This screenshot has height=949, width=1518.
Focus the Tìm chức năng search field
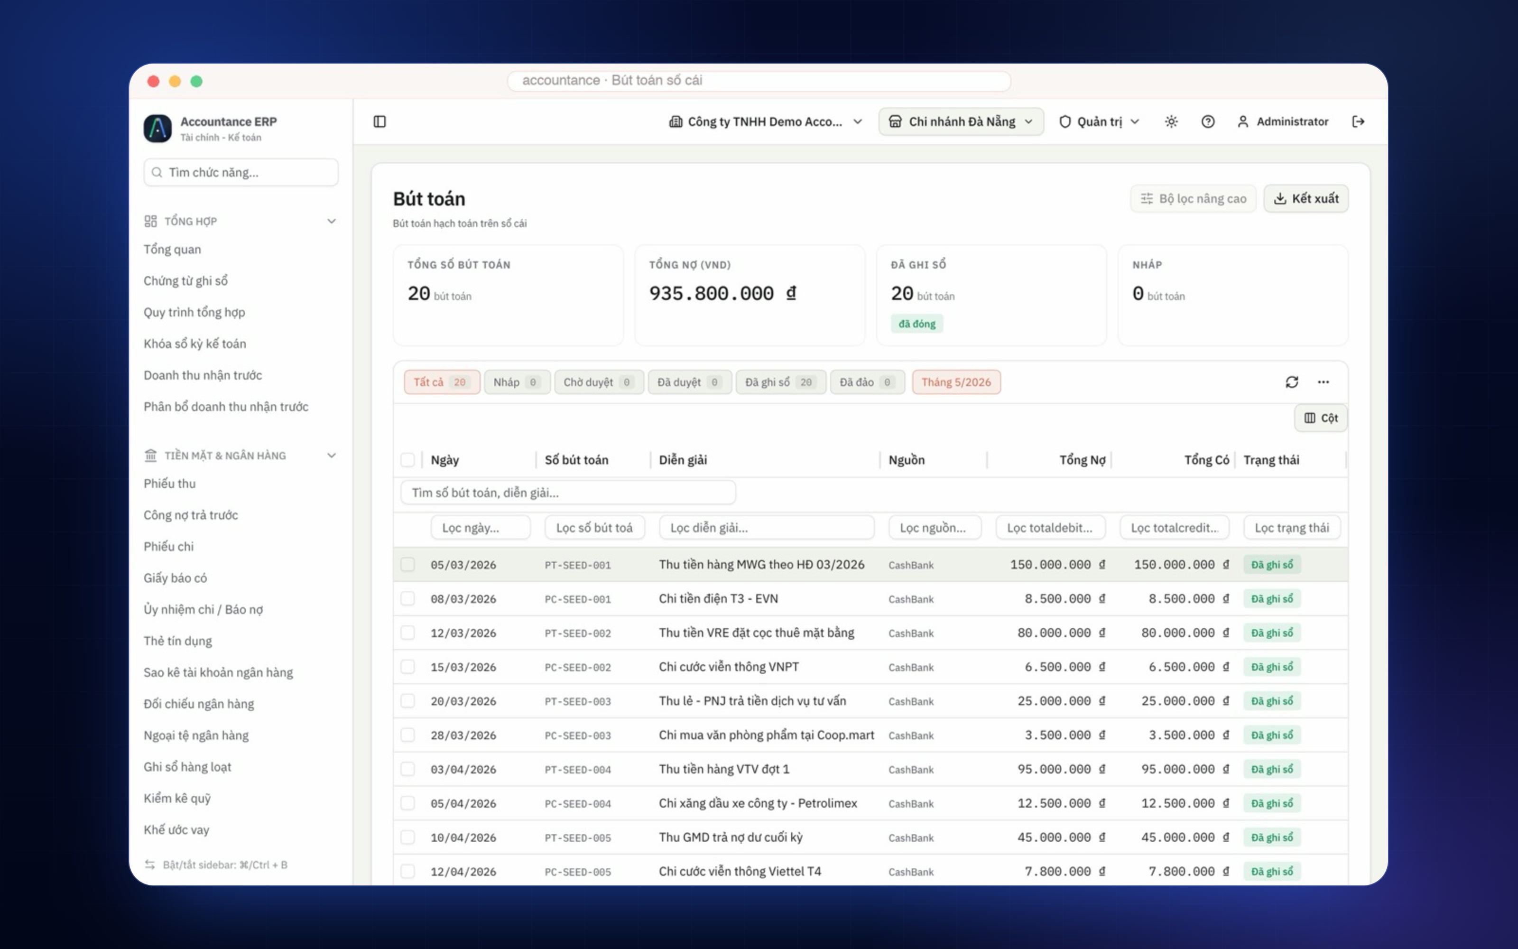click(x=241, y=172)
